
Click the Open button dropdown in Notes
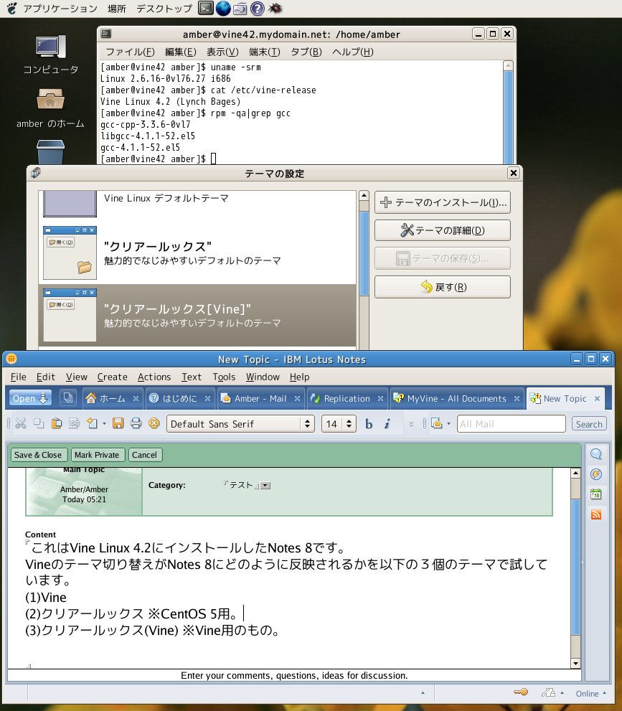[30, 398]
